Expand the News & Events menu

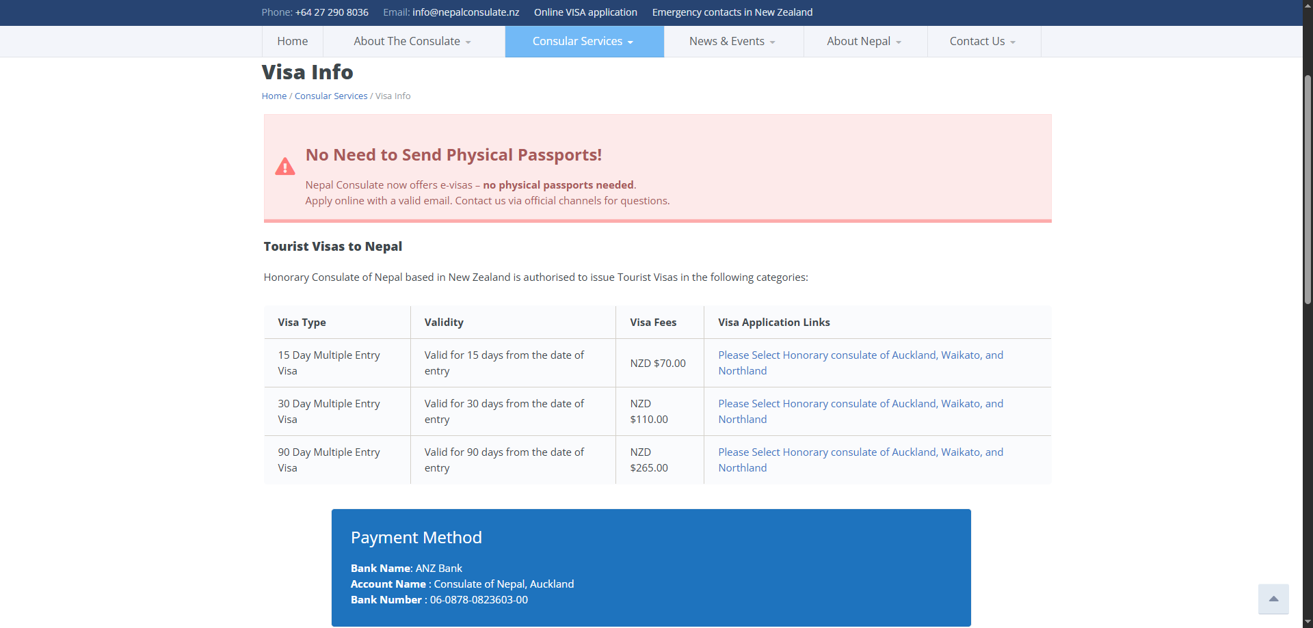tap(732, 42)
